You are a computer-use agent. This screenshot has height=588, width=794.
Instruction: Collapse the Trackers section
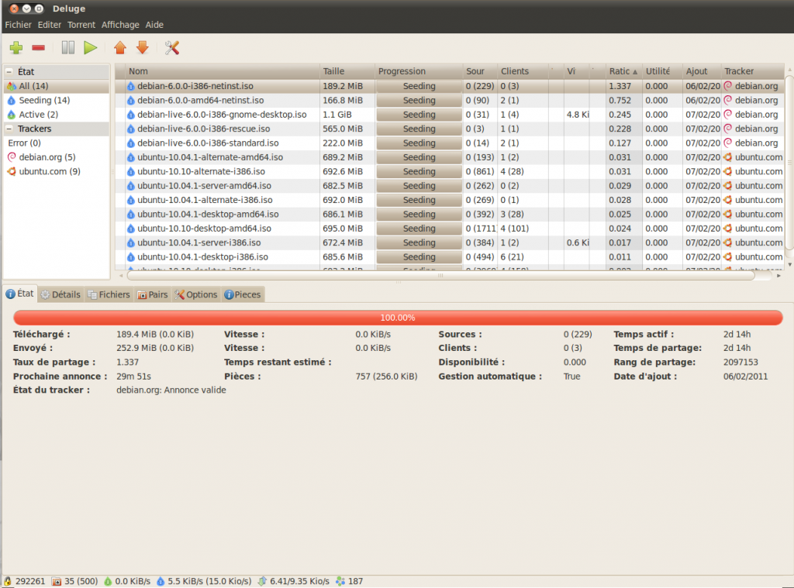pyautogui.click(x=7, y=129)
